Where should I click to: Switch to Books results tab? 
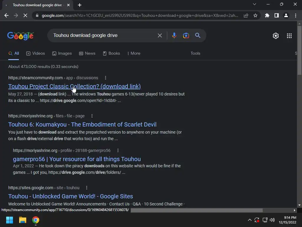pos(111,53)
